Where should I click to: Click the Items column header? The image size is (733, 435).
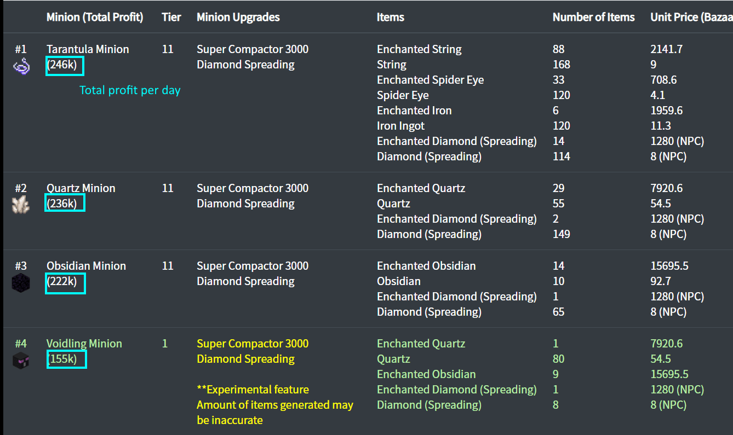[x=390, y=17]
